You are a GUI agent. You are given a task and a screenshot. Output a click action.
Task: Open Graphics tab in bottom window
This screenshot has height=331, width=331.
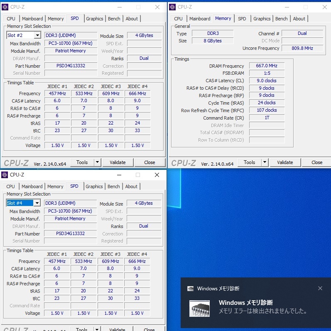[94, 186]
